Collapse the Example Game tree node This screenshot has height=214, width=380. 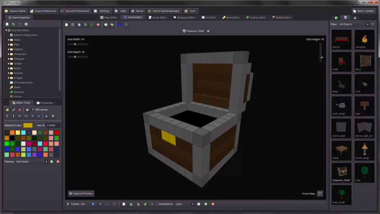click(7, 30)
